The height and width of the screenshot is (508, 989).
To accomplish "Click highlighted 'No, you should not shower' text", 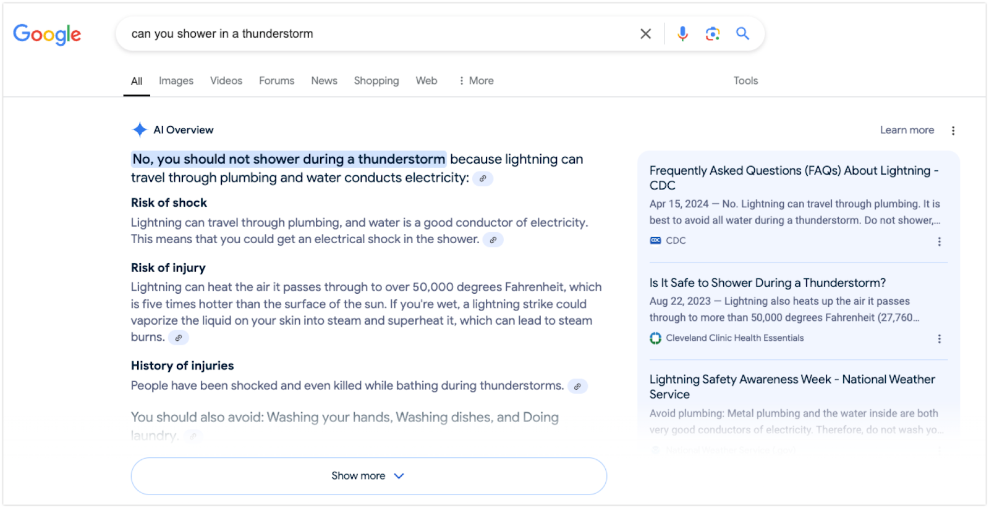I will (289, 159).
